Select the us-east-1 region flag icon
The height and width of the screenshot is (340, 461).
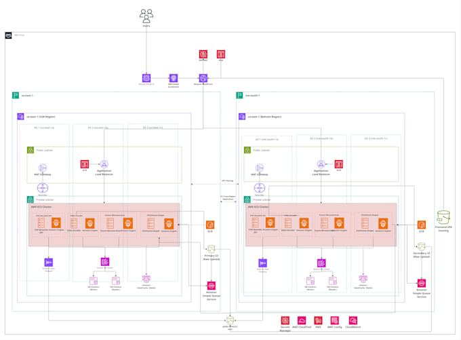pyautogui.click(x=16, y=96)
